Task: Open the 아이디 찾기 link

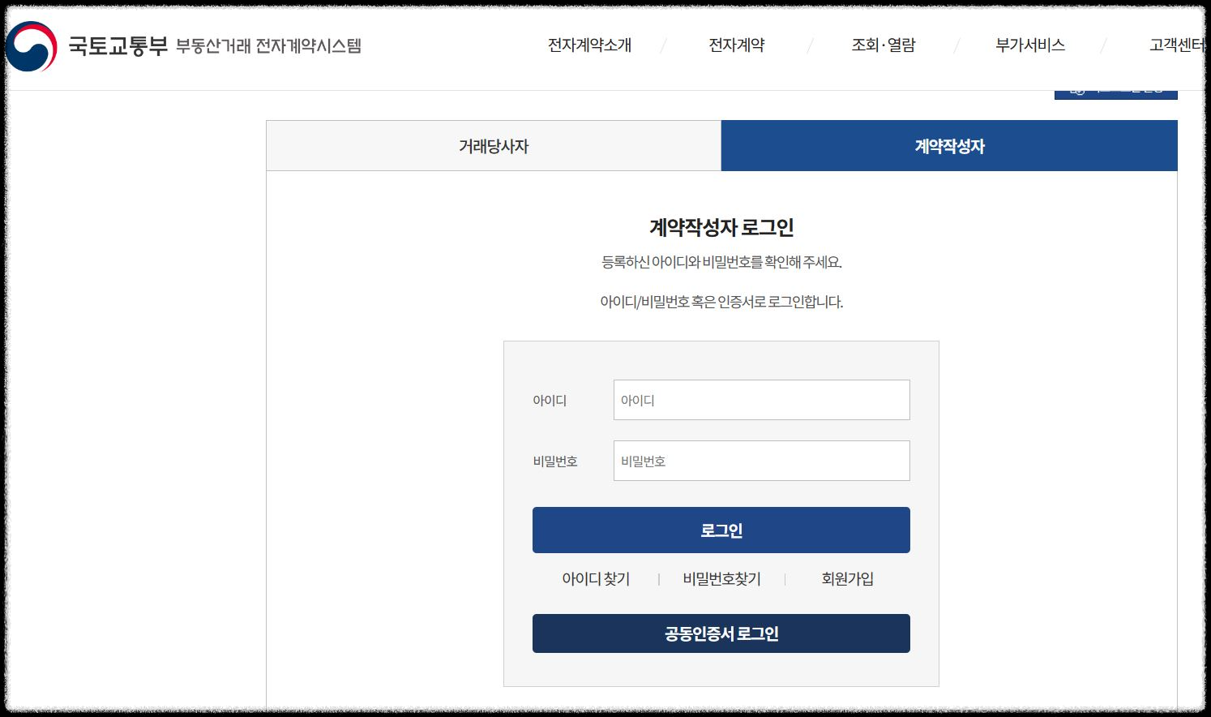Action: 597,579
